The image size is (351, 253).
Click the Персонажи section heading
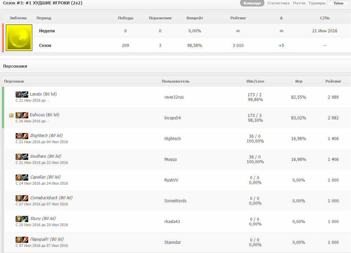(x=15, y=66)
